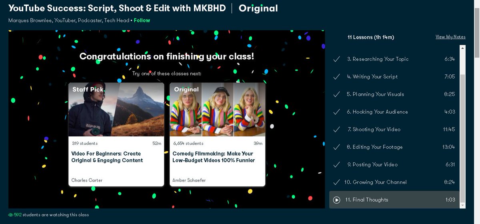Click the checkmark beside Writing Your Script
The width and height of the screenshot is (480, 224).
(336, 77)
